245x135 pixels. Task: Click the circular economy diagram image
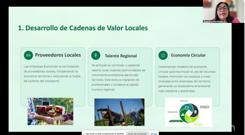pyautogui.click(x=188, y=112)
